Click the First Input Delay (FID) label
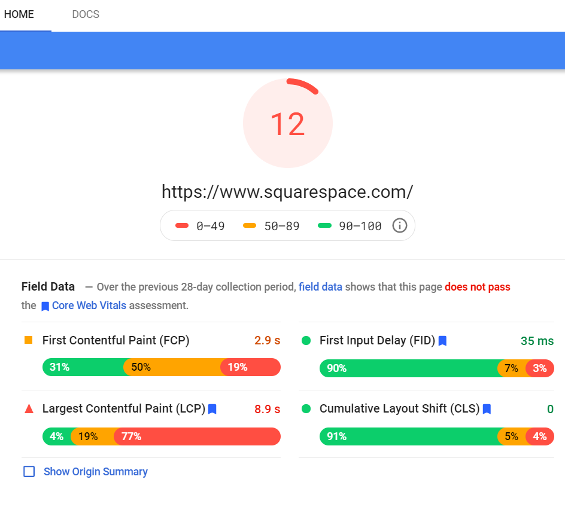The height and width of the screenshot is (513, 565). tap(377, 340)
